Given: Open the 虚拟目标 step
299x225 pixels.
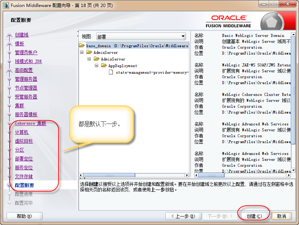Looking at the screenshot, I should (x=24, y=141).
